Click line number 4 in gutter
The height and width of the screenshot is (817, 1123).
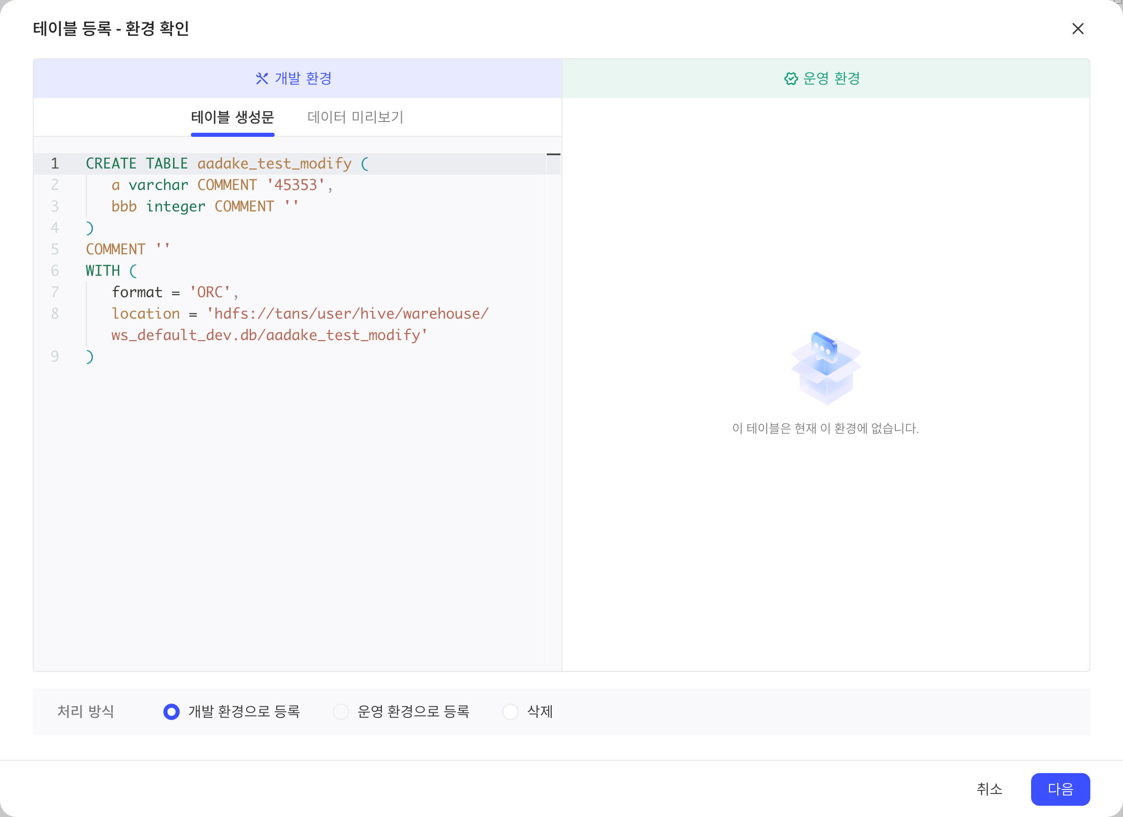pos(55,228)
